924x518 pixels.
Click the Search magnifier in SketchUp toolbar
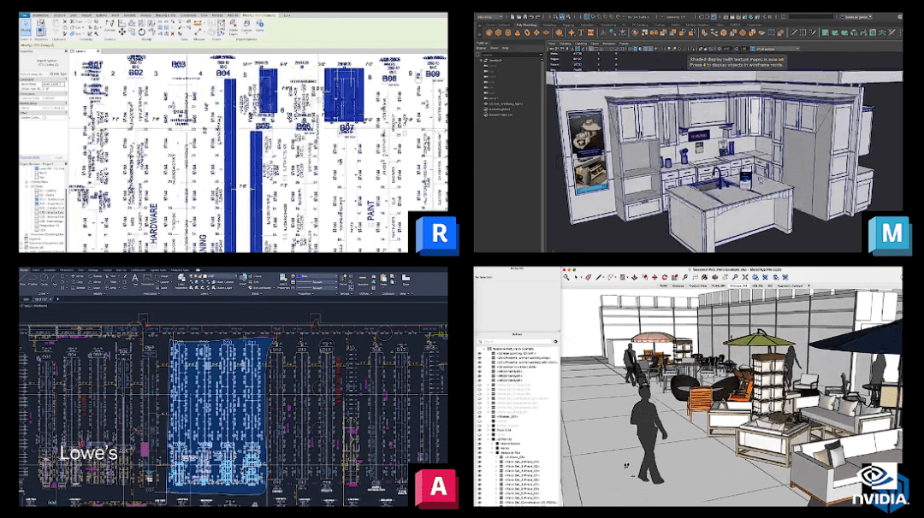[x=566, y=277]
